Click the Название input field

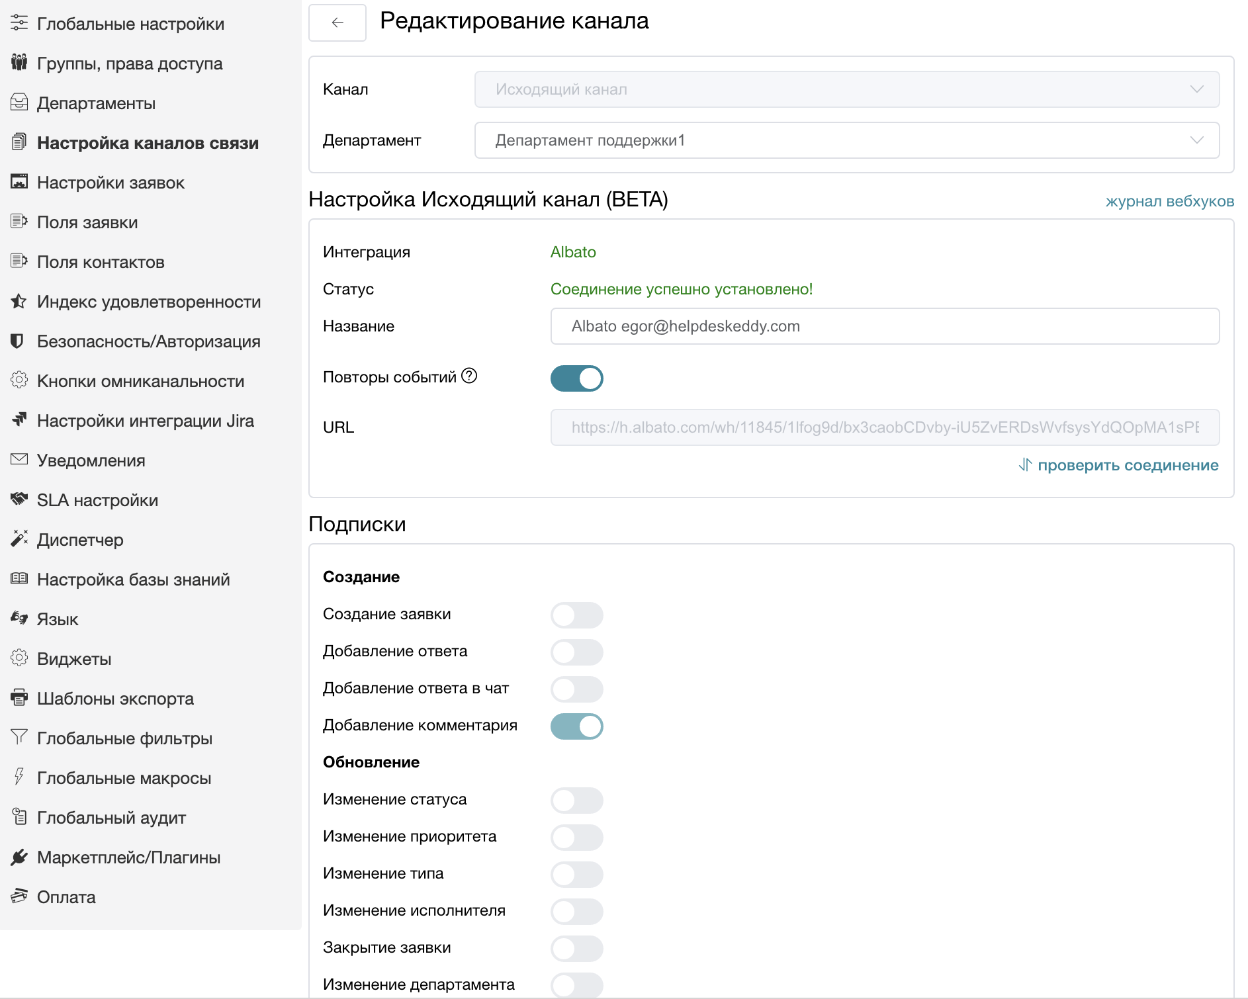click(885, 326)
